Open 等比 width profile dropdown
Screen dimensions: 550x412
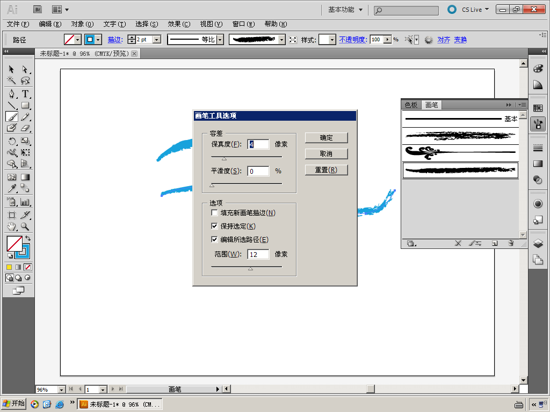point(220,40)
